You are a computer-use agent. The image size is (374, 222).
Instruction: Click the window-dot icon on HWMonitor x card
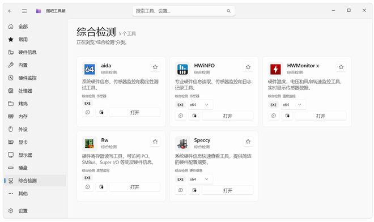pyautogui.click(x=287, y=116)
